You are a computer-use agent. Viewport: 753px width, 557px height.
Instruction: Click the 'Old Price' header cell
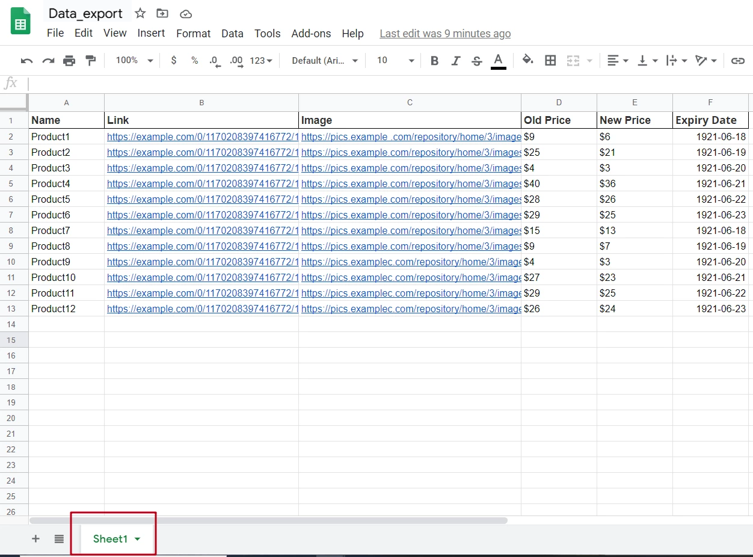559,120
